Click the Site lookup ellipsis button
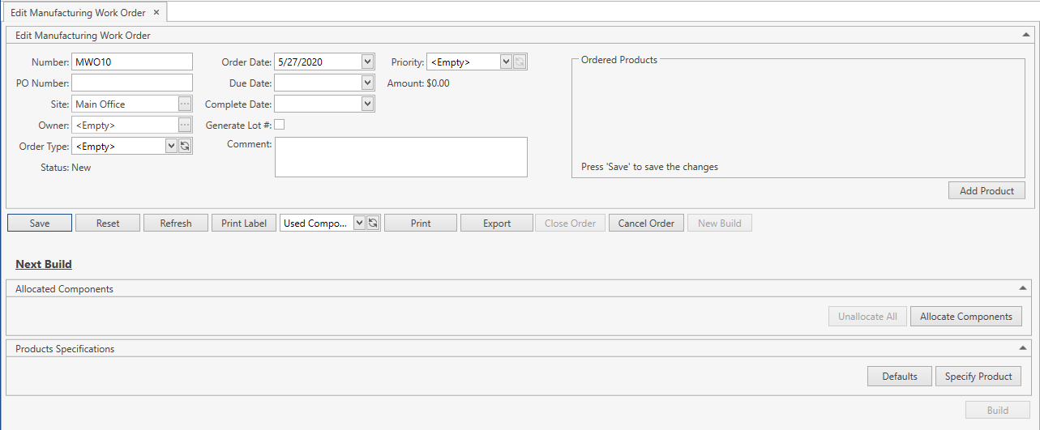 pos(185,104)
